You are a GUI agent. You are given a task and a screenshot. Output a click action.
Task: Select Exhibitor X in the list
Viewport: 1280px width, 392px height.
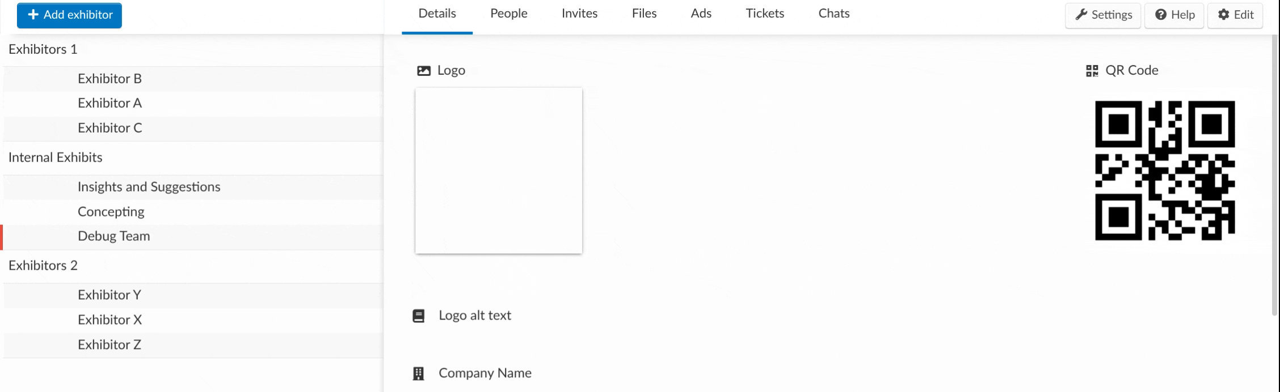(x=193, y=320)
